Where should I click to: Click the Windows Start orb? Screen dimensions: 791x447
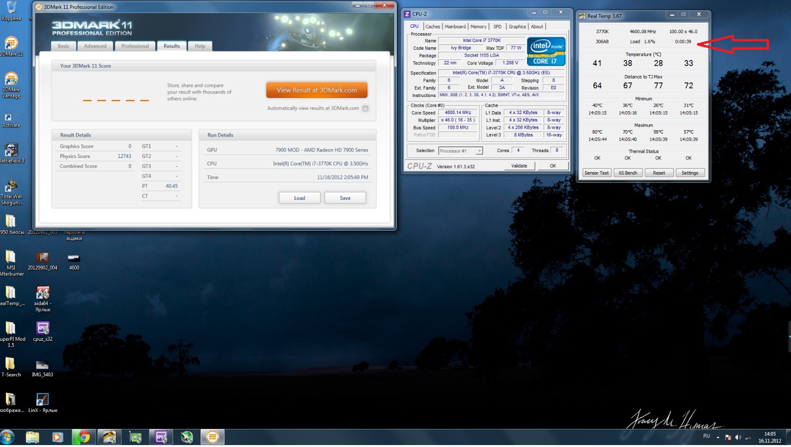[x=7, y=437]
